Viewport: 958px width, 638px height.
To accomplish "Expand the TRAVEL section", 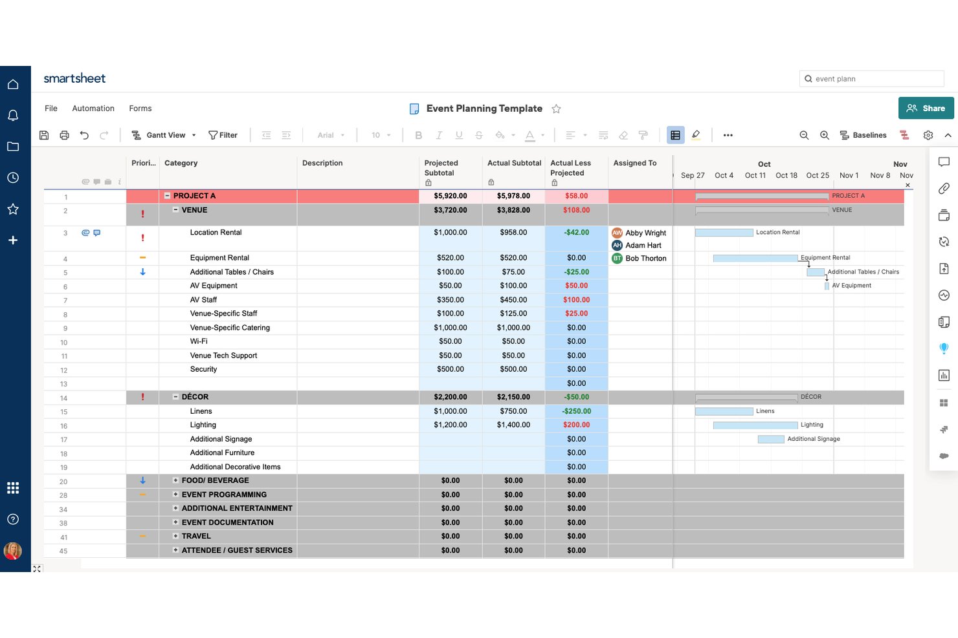I will [175, 536].
